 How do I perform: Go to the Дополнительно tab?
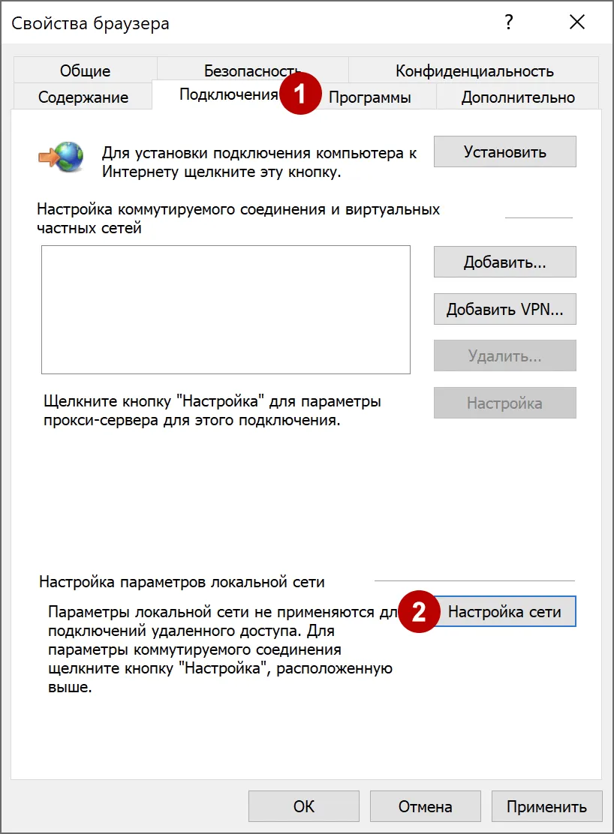pos(516,97)
